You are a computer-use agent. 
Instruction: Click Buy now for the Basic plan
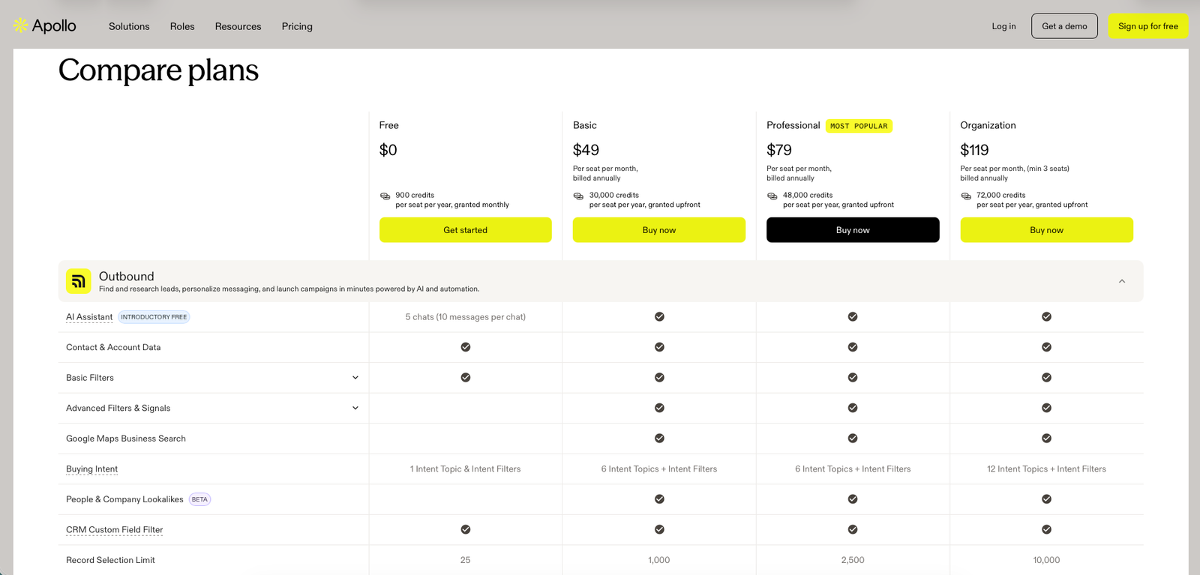659,230
